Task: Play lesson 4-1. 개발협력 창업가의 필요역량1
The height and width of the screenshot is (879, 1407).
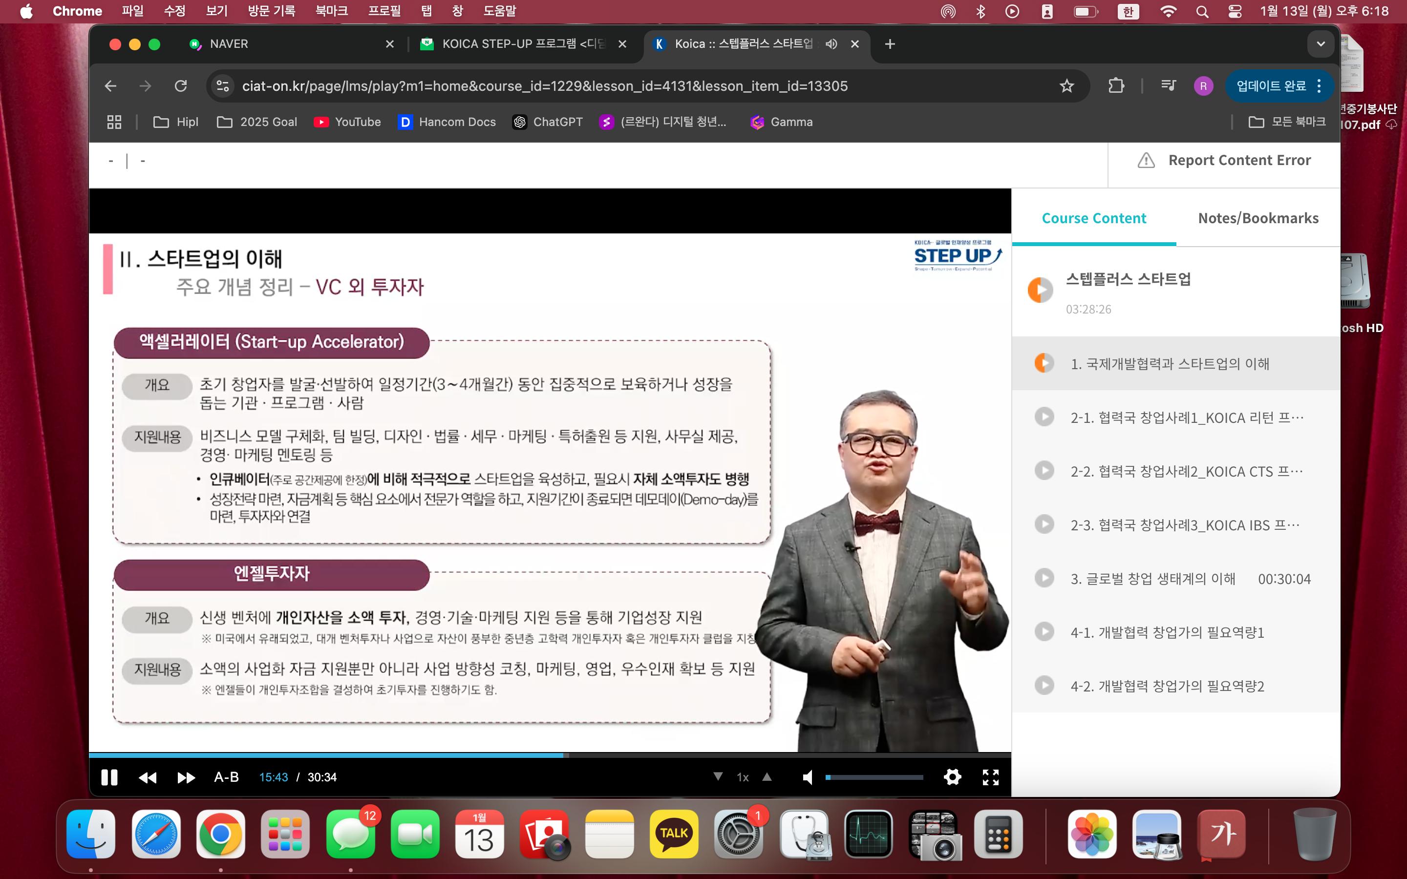Action: (1167, 632)
